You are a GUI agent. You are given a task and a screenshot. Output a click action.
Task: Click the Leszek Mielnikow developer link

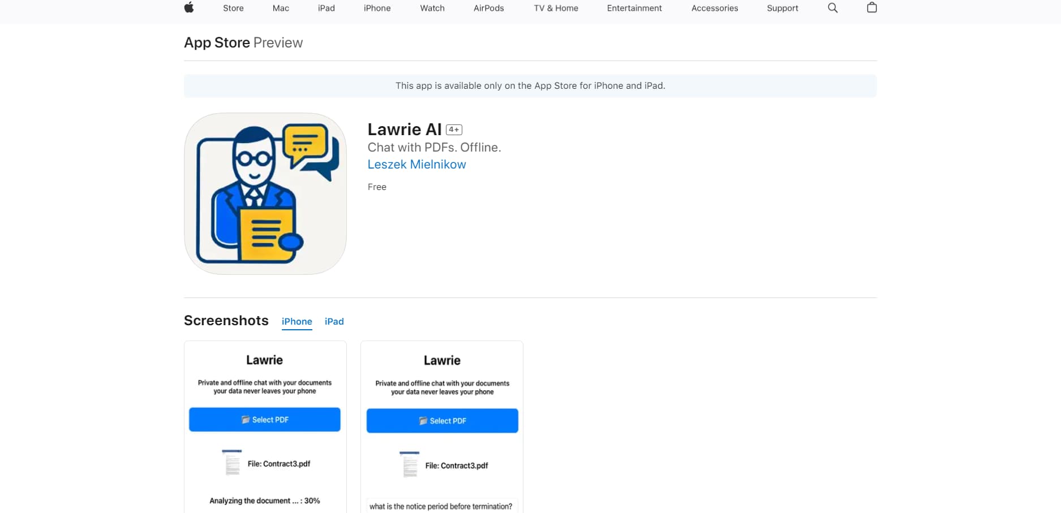coord(416,164)
